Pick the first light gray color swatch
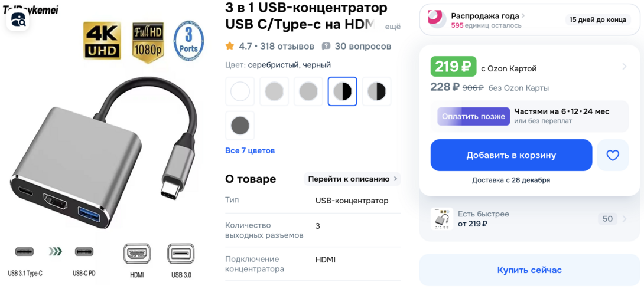The width and height of the screenshot is (644, 289). pyautogui.click(x=274, y=91)
